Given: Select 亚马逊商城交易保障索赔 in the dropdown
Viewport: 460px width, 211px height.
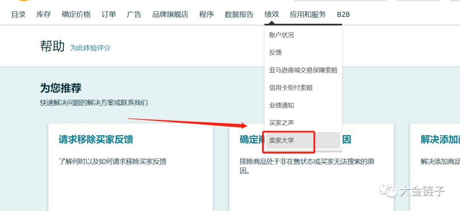Looking at the screenshot, I should (x=303, y=70).
